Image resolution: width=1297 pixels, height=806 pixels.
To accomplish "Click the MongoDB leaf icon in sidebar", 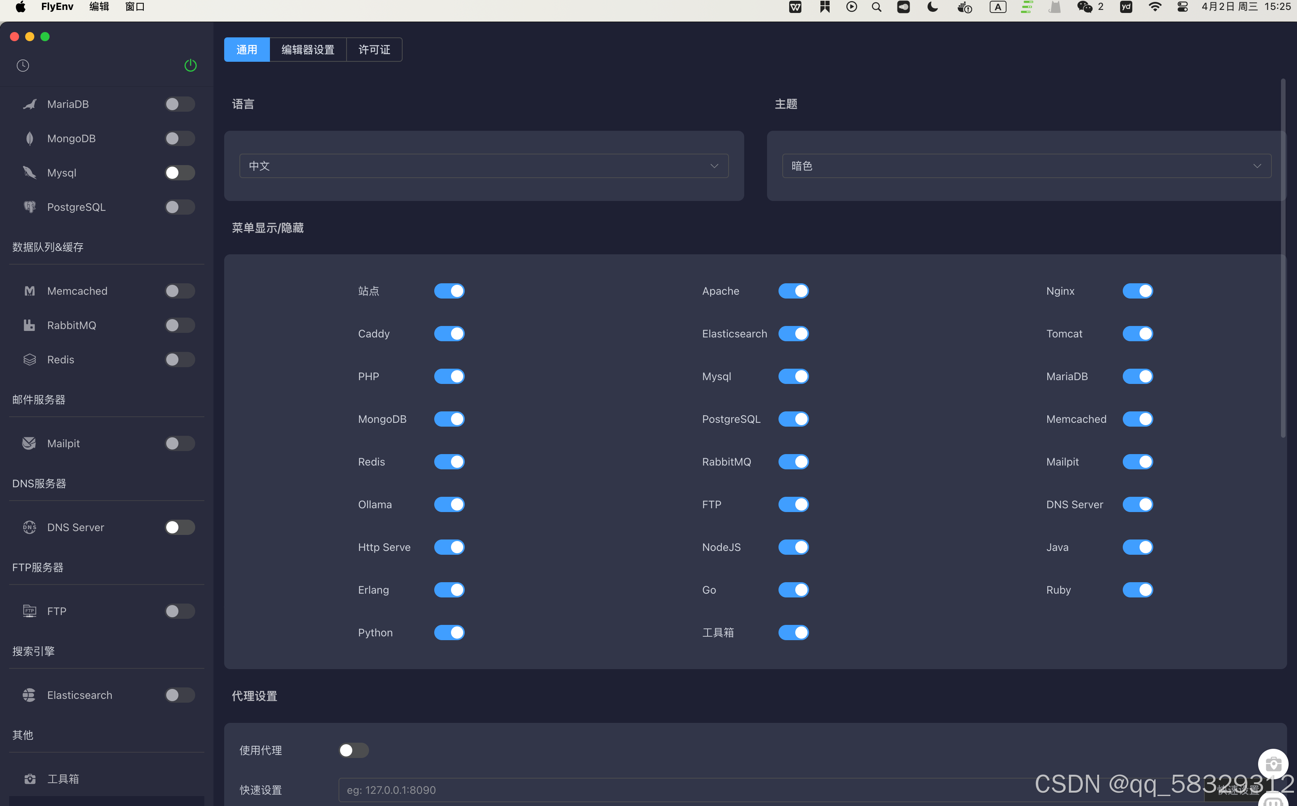I will coord(29,139).
